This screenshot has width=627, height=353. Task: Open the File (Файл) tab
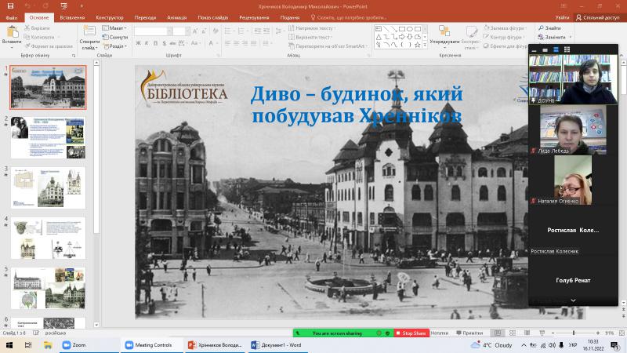coord(12,17)
